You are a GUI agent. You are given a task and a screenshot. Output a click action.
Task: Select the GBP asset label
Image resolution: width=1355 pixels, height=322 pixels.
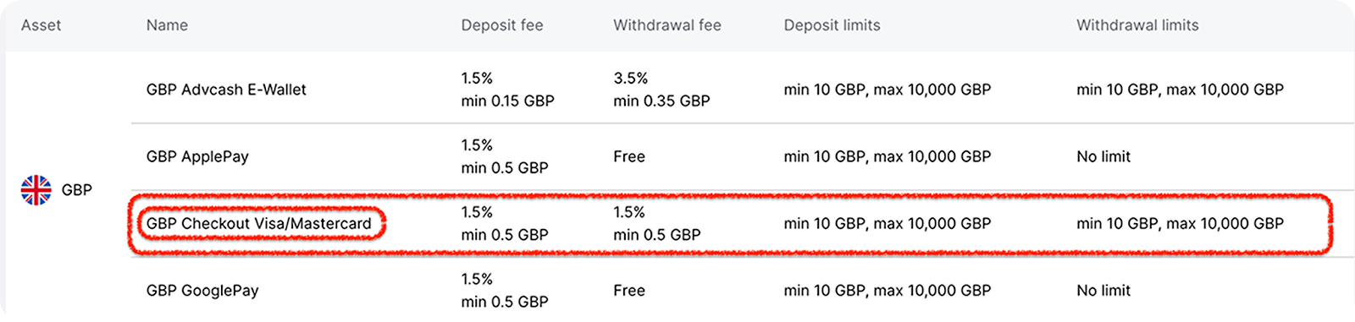(x=77, y=190)
